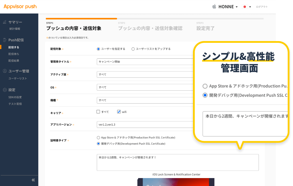Click the message textarea in zoomed callout
The image size is (293, 186).
245,124
